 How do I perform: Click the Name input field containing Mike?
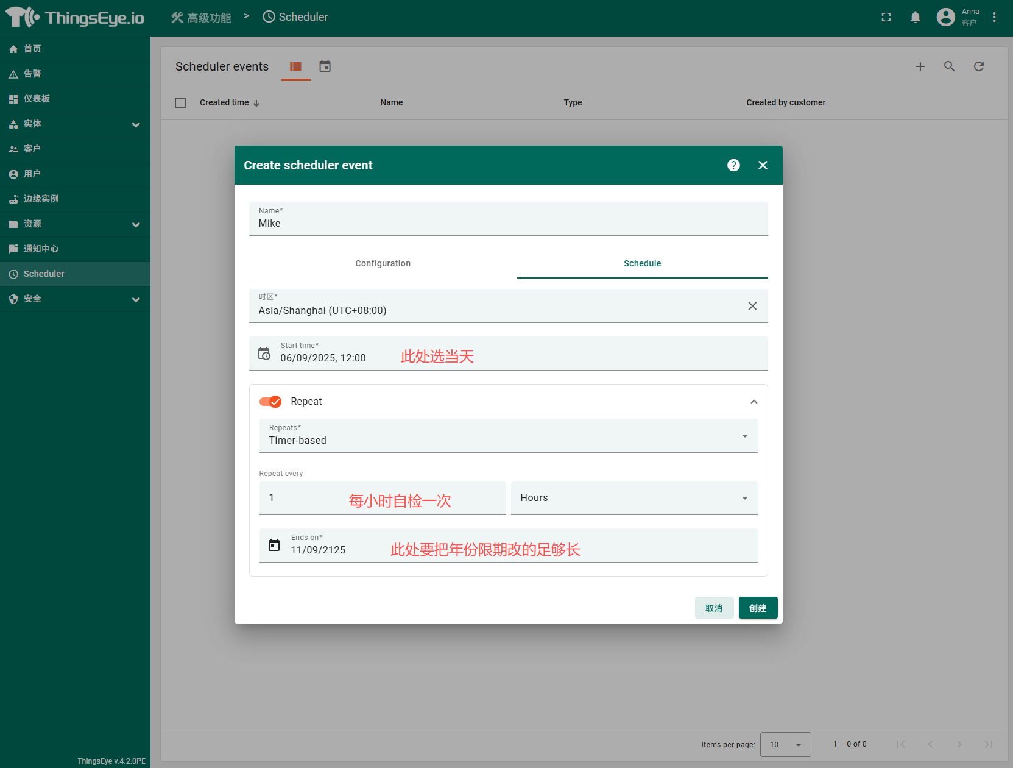pyautogui.click(x=508, y=223)
